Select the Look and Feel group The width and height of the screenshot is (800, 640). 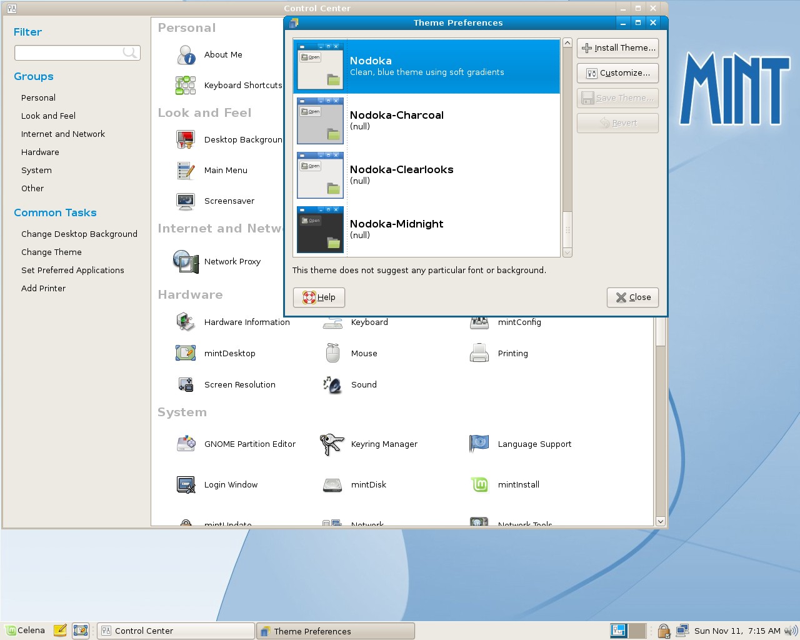(48, 116)
